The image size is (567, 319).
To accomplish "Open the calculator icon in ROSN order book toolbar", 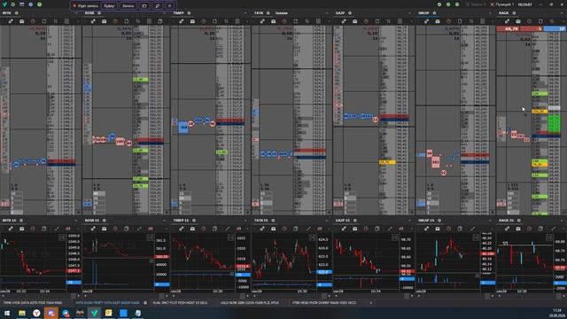I will (149, 21).
